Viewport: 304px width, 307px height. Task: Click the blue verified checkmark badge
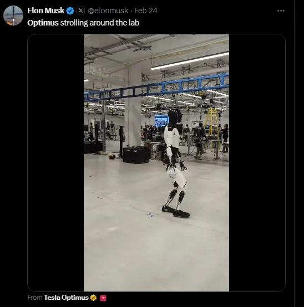pos(70,11)
